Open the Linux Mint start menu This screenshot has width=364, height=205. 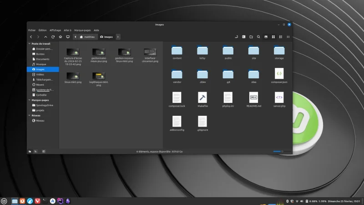(x=4, y=201)
